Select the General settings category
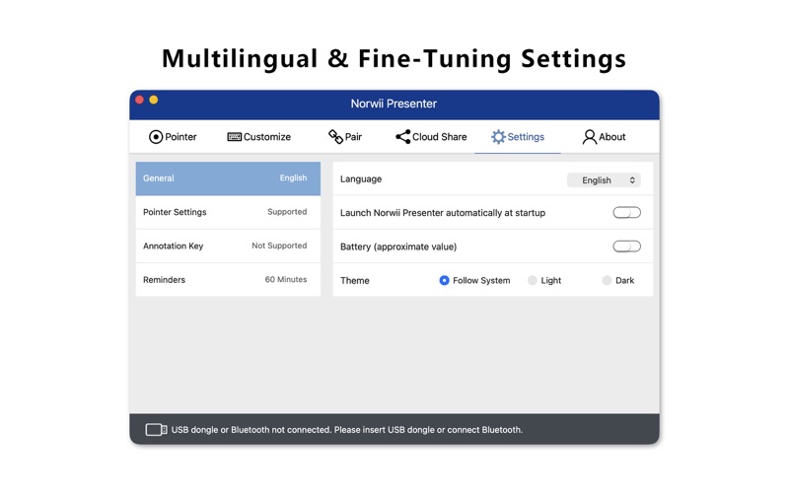Screen dimensions: 789x493 [228, 178]
